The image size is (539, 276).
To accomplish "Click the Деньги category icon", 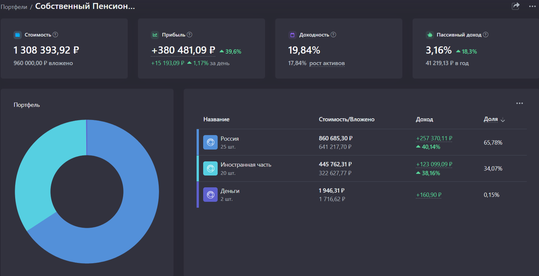I will (210, 194).
